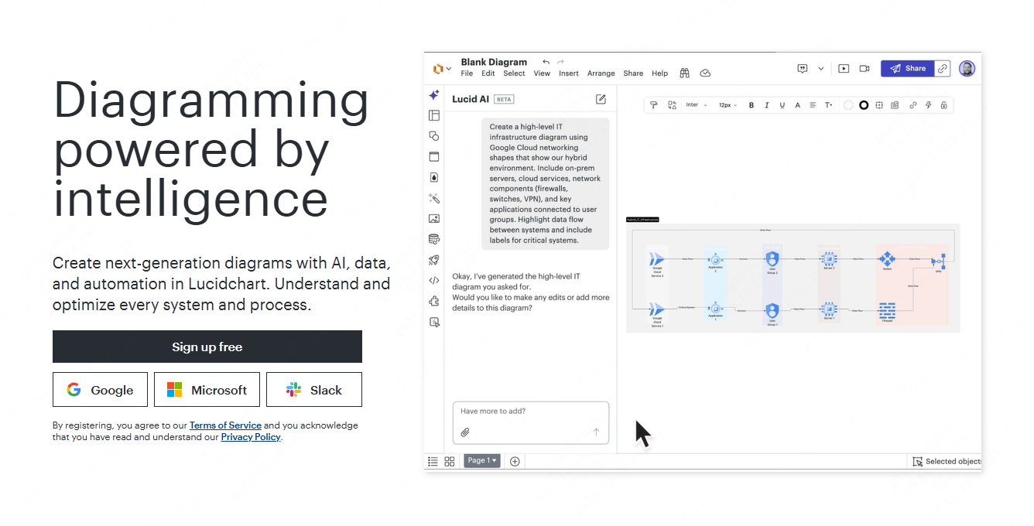Open the page grid view icon
Viewport: 1034px width, 526px height.
tap(450, 461)
